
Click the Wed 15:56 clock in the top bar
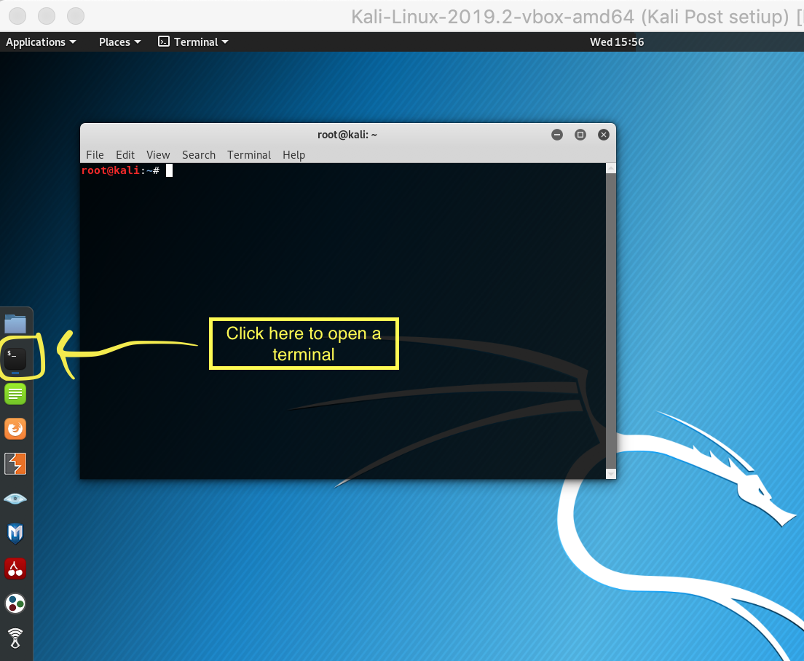pyautogui.click(x=617, y=42)
